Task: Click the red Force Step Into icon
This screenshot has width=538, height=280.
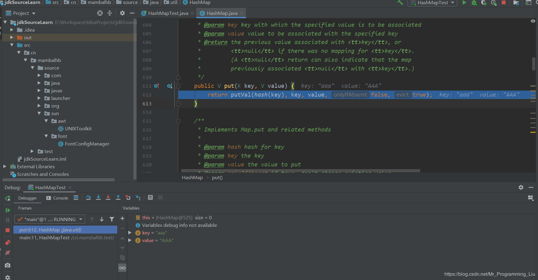Action: (108, 198)
